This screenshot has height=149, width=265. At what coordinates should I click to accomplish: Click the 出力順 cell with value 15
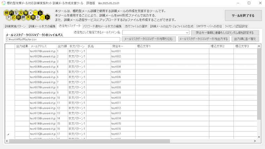click(x=62, y=123)
